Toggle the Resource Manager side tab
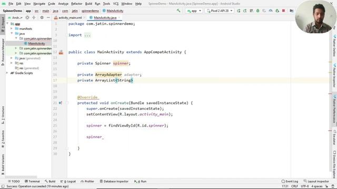The image size is (337, 189). point(3,52)
